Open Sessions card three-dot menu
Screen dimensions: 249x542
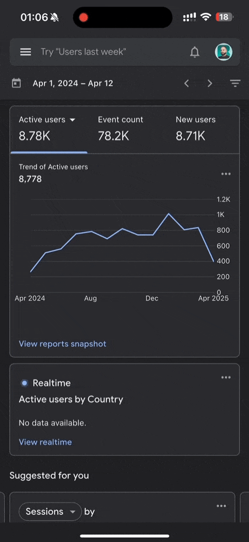[x=221, y=506]
